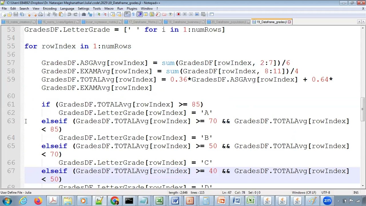Toggle the Monitoring eye icon
Image resolution: width=366 pixels, height=206 pixels.
(170, 14)
